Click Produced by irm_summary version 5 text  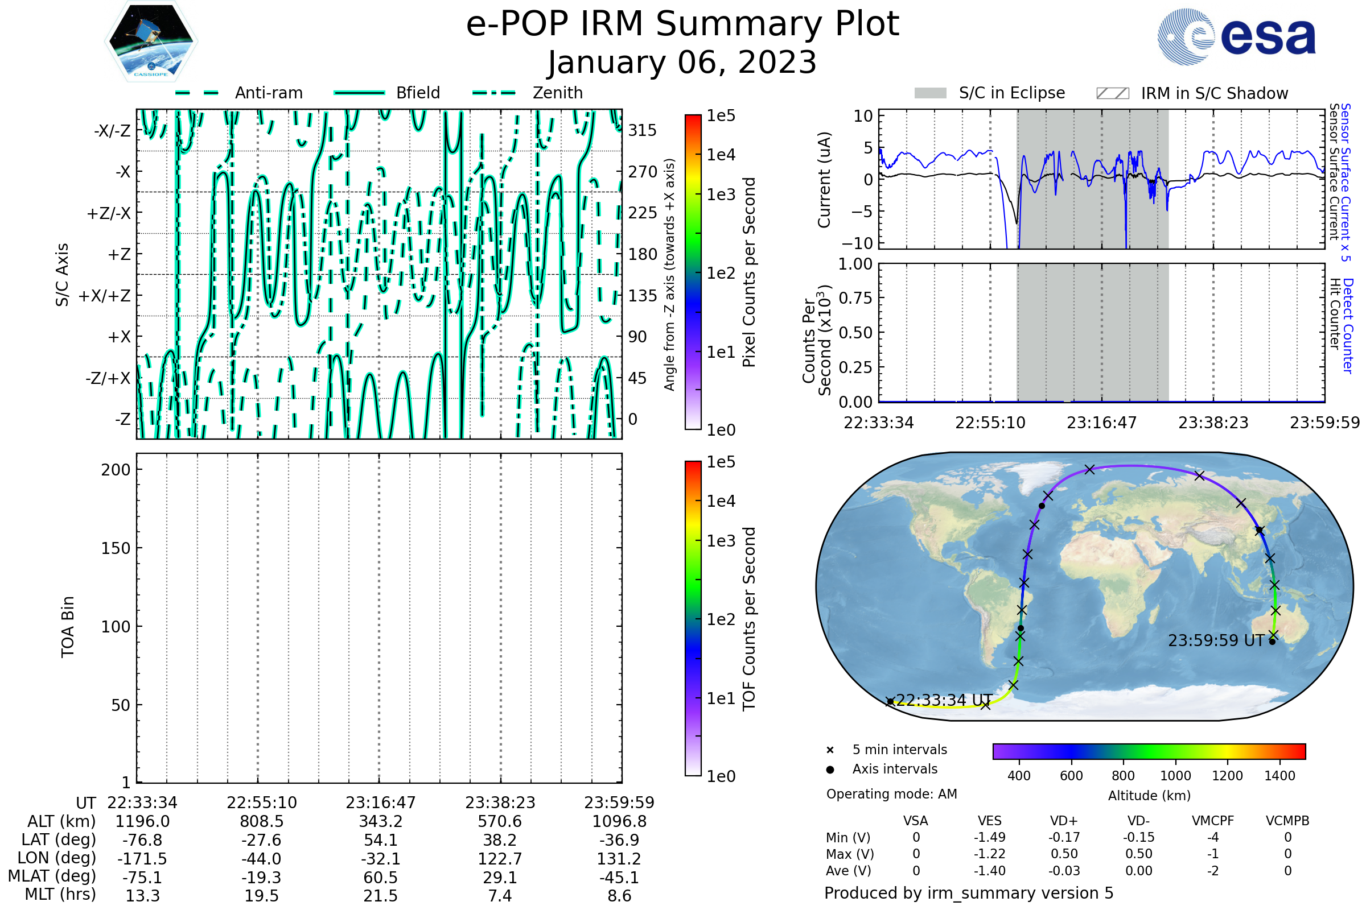tap(969, 893)
